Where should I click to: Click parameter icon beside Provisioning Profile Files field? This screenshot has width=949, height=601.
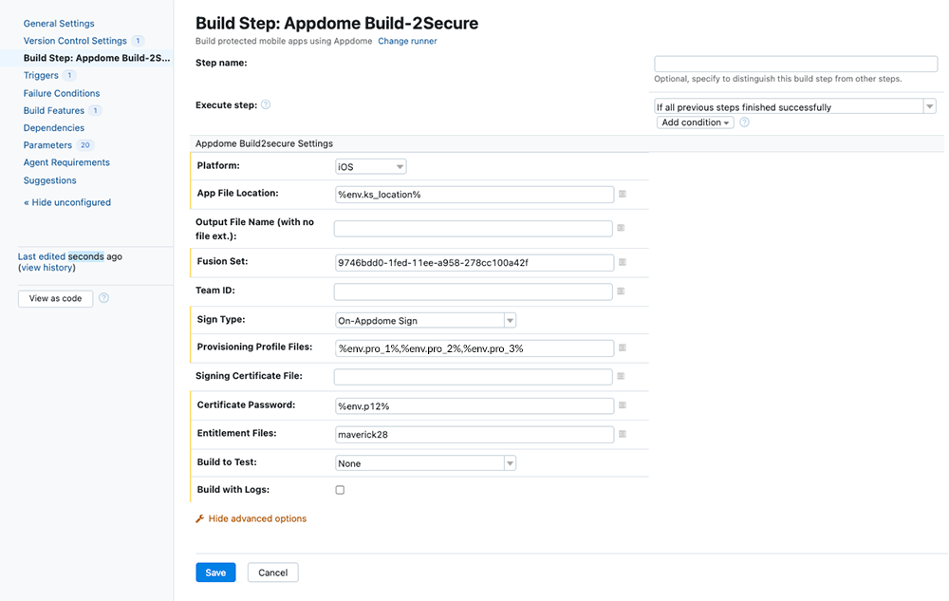(x=623, y=348)
